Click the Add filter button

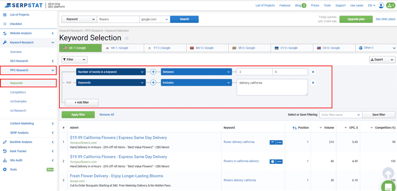pos(82,103)
